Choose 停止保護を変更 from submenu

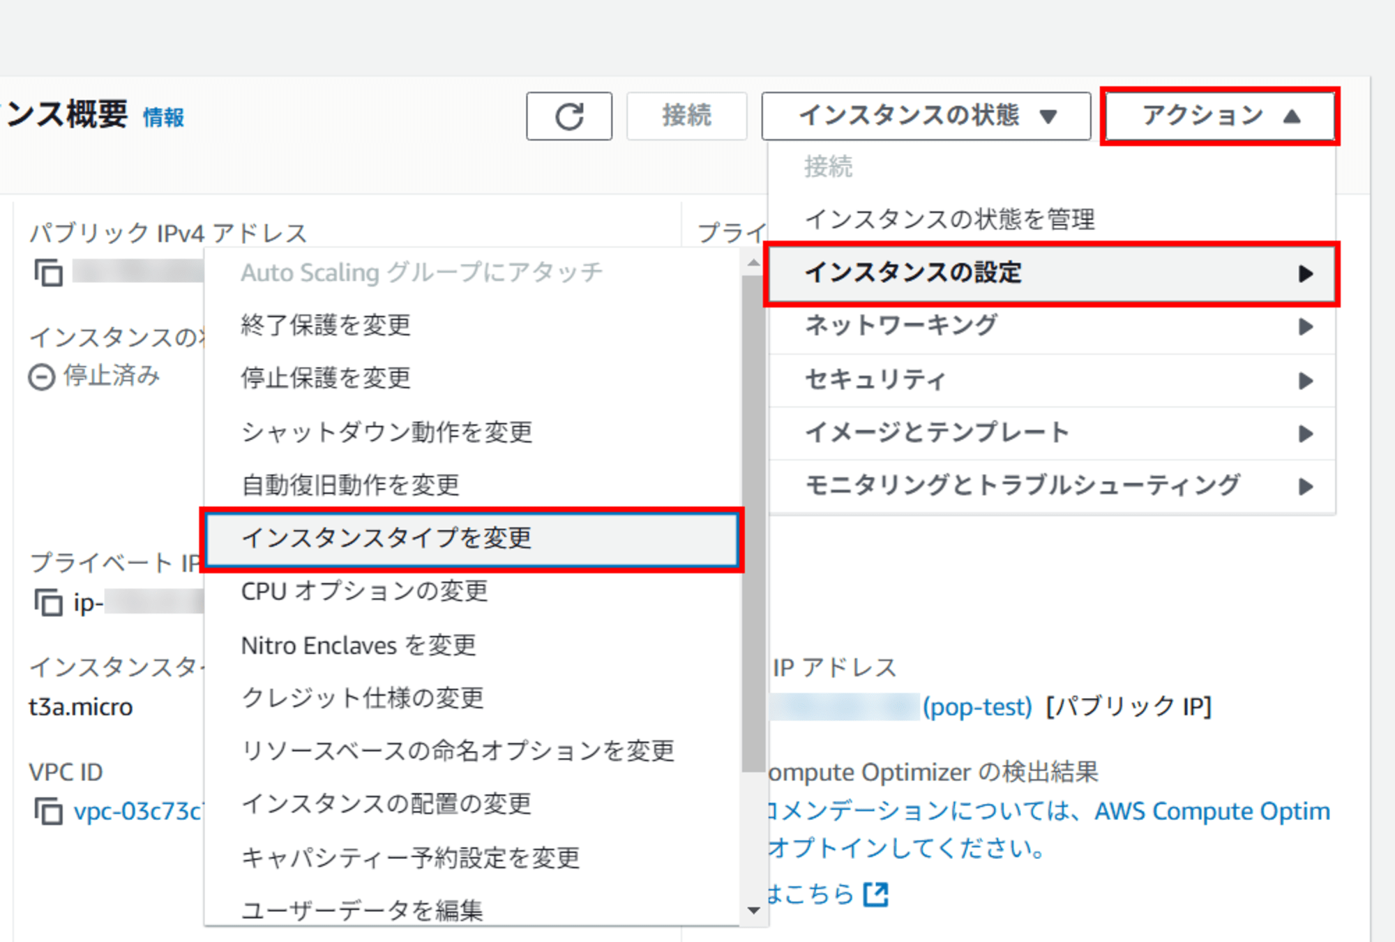473,379
